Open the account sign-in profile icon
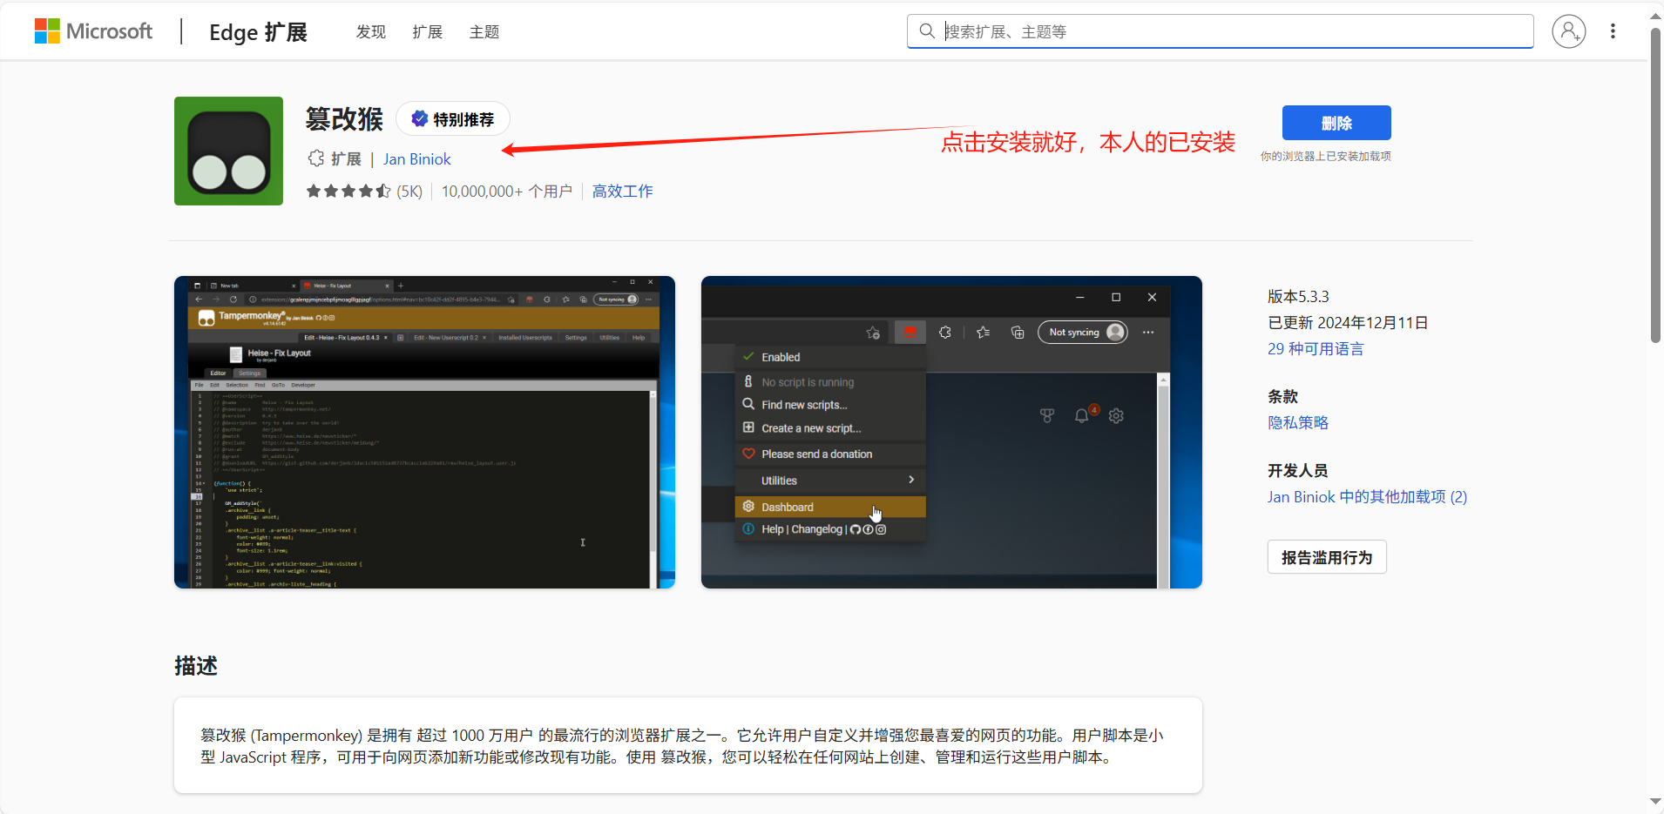 tap(1568, 31)
